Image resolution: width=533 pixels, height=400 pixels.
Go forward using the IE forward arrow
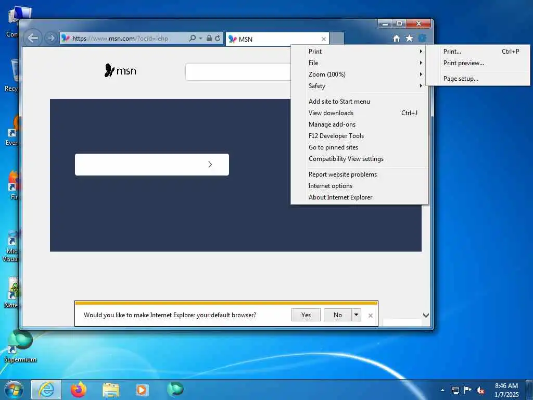[50, 38]
